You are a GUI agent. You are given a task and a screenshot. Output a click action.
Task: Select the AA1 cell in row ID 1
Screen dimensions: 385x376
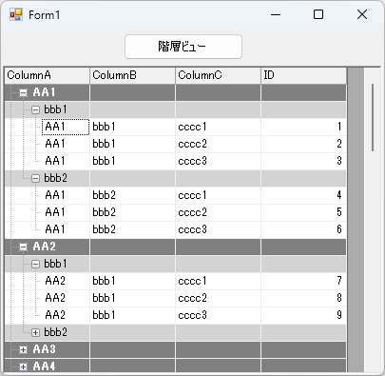[x=66, y=127]
